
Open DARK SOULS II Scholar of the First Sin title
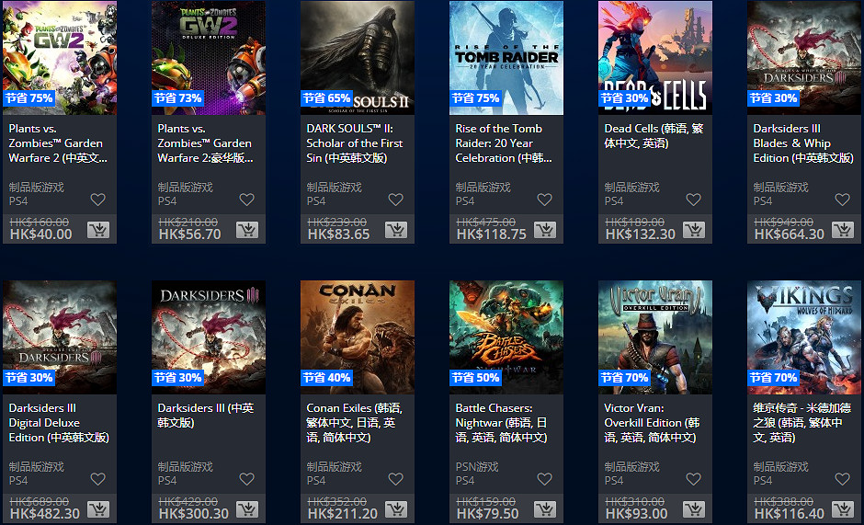354,143
